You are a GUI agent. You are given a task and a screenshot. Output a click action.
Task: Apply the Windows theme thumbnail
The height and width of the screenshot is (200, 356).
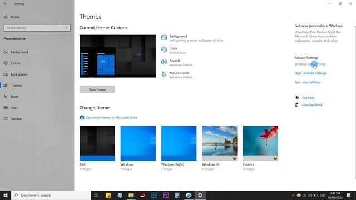point(138,143)
